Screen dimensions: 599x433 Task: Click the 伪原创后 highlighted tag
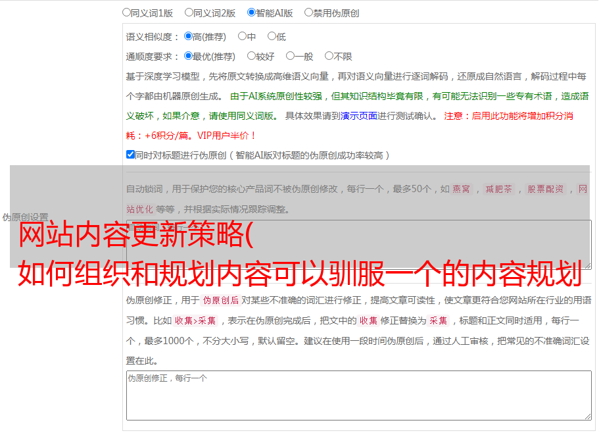[221, 300]
